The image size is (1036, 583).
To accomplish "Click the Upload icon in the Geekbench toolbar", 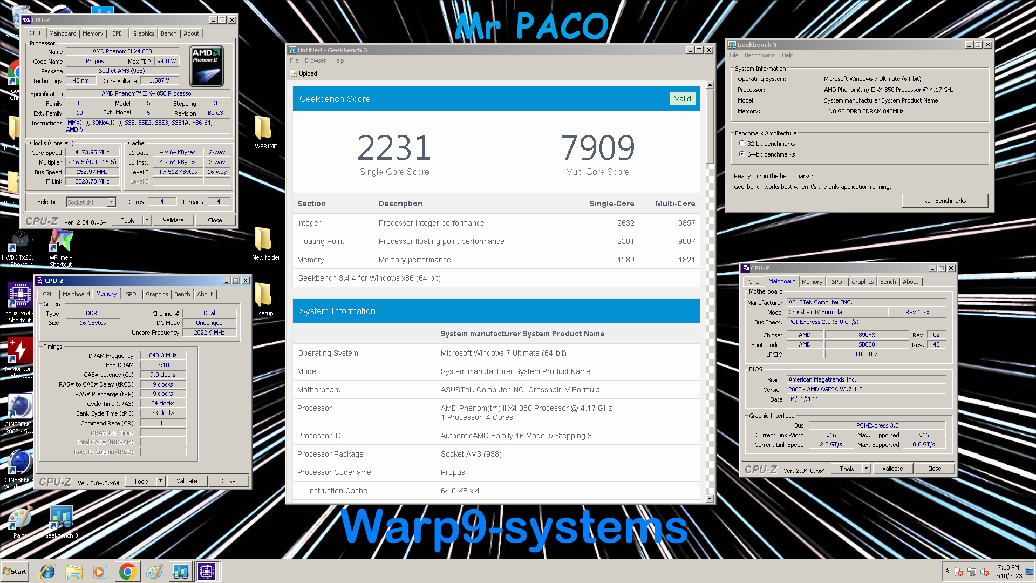I will [294, 73].
